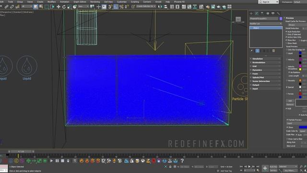Click the selection lock toggle icon
This screenshot has width=307, height=173.
[x=170, y=167]
